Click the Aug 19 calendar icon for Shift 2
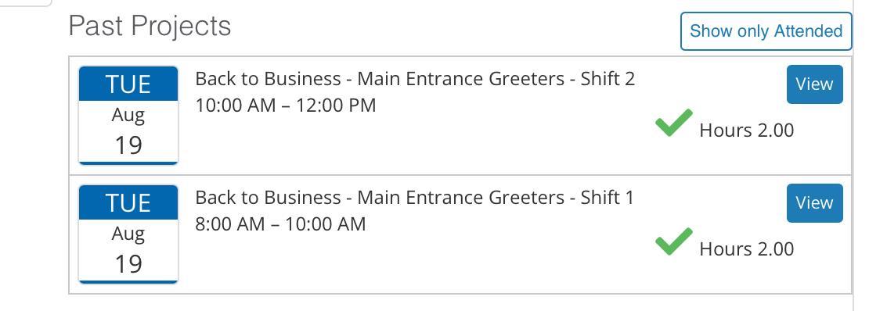Viewport: 887px width, 311px height. (128, 116)
